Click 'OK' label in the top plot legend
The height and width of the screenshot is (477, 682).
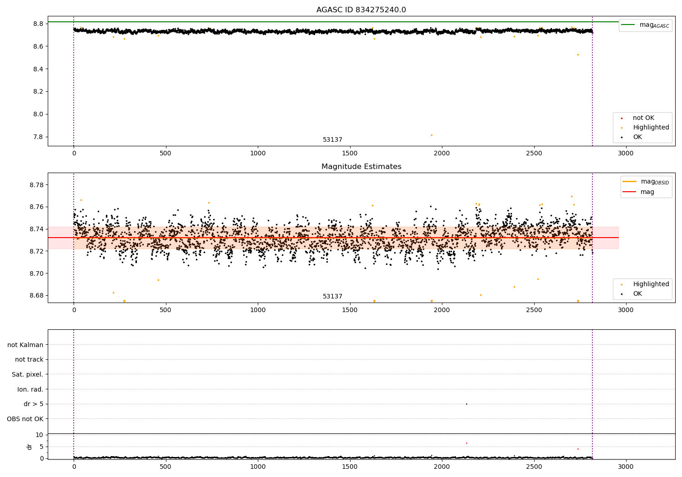point(637,137)
